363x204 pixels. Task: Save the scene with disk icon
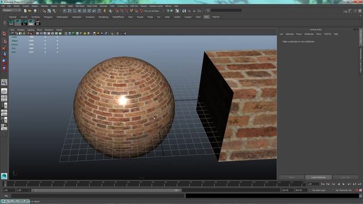35,11
